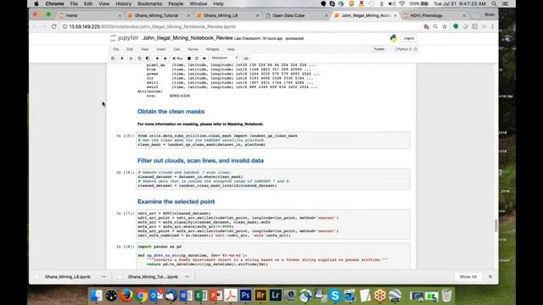This screenshot has width=543, height=305.
Task: Open the Jupyter Kernel menu
Action: click(x=193, y=49)
